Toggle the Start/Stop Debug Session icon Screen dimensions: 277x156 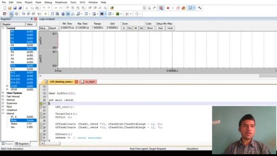coord(161,8)
